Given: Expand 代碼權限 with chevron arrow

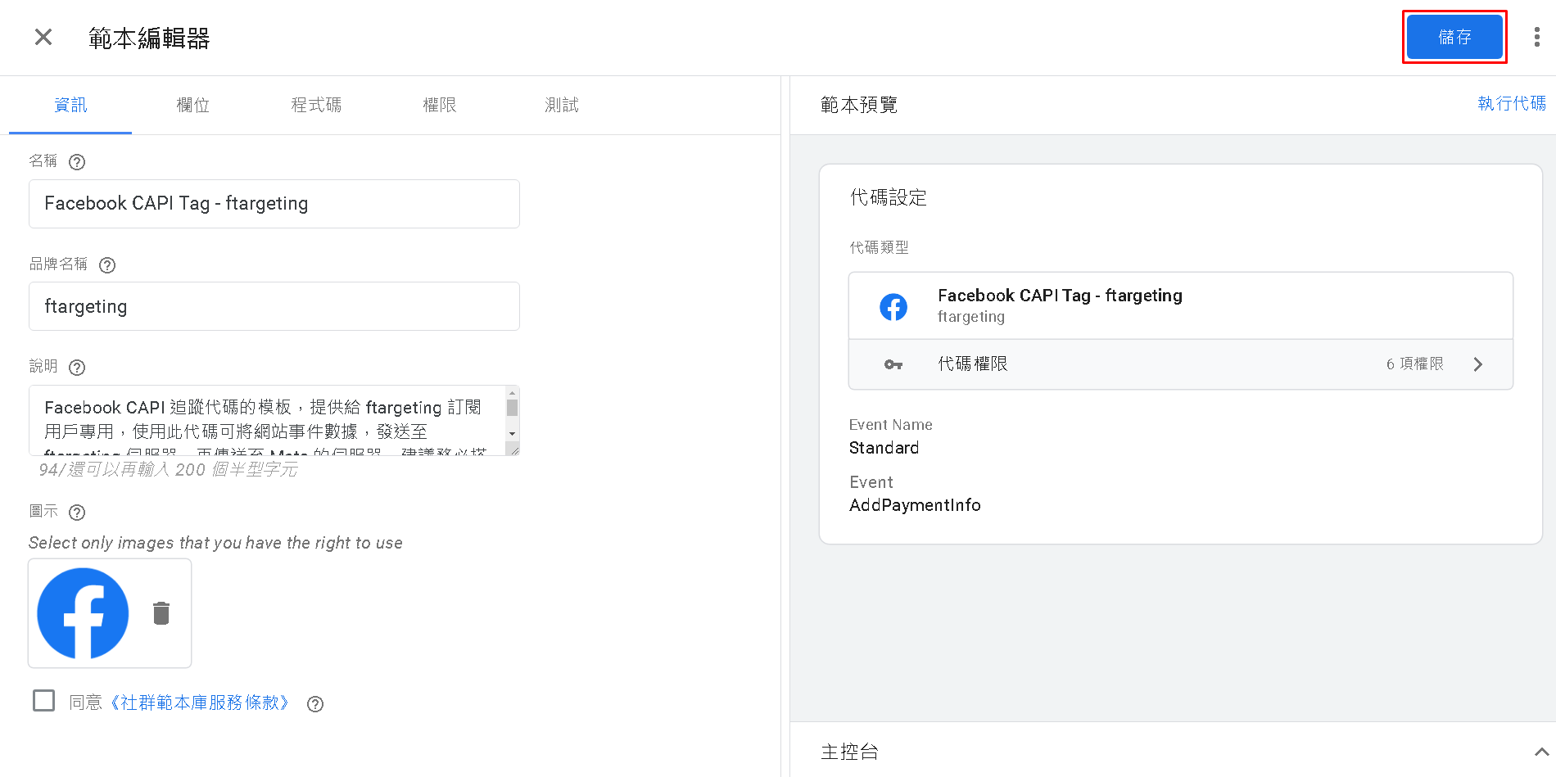Looking at the screenshot, I should (x=1478, y=364).
